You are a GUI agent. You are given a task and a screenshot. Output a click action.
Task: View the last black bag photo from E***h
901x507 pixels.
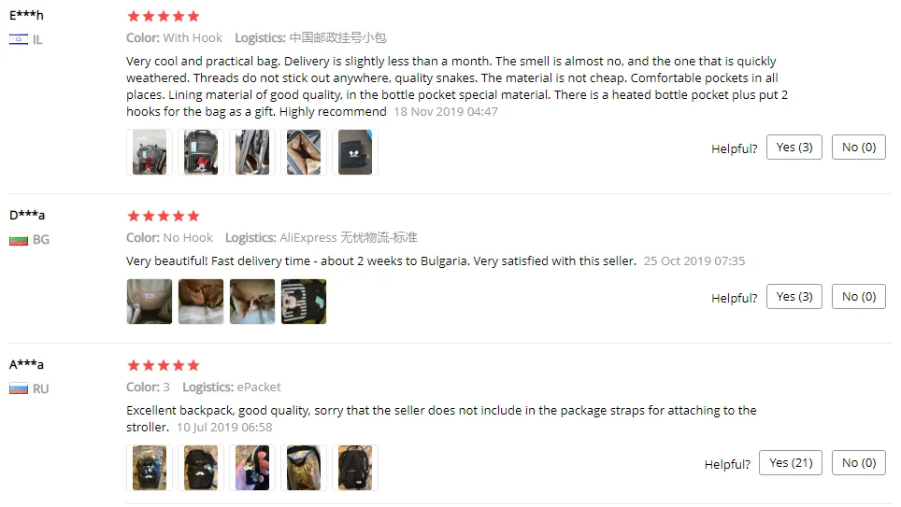(355, 152)
